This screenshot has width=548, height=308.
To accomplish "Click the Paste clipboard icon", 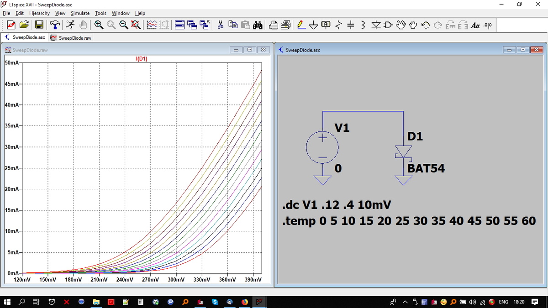I will (245, 25).
